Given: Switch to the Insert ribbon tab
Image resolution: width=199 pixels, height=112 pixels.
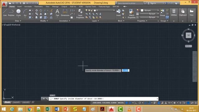Looking at the screenshot, I should 19,7.
